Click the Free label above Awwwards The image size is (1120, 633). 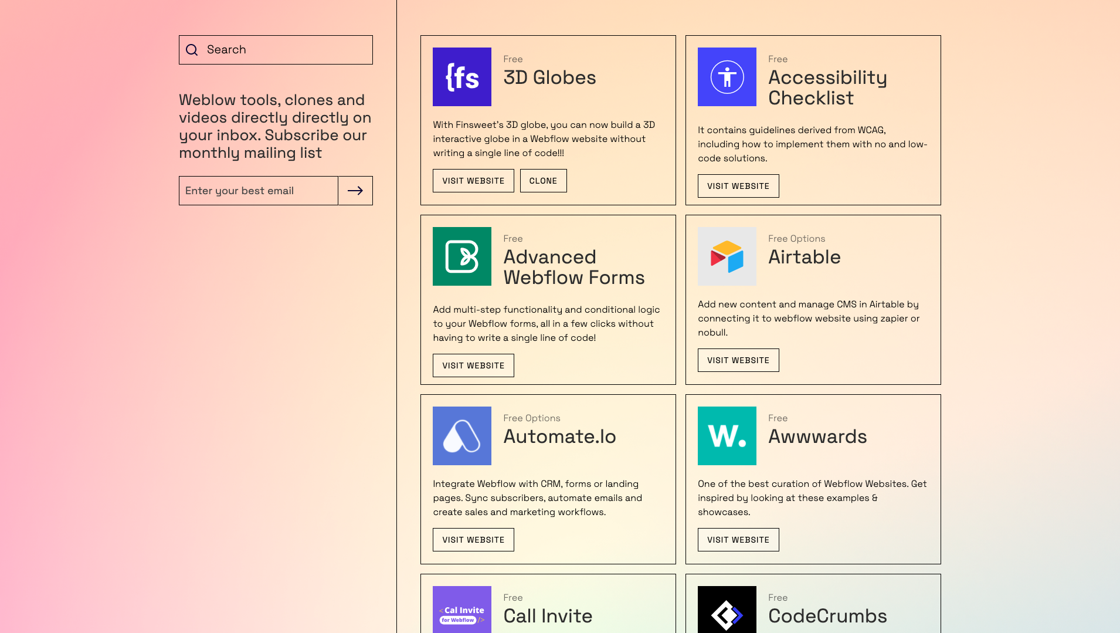click(x=778, y=418)
